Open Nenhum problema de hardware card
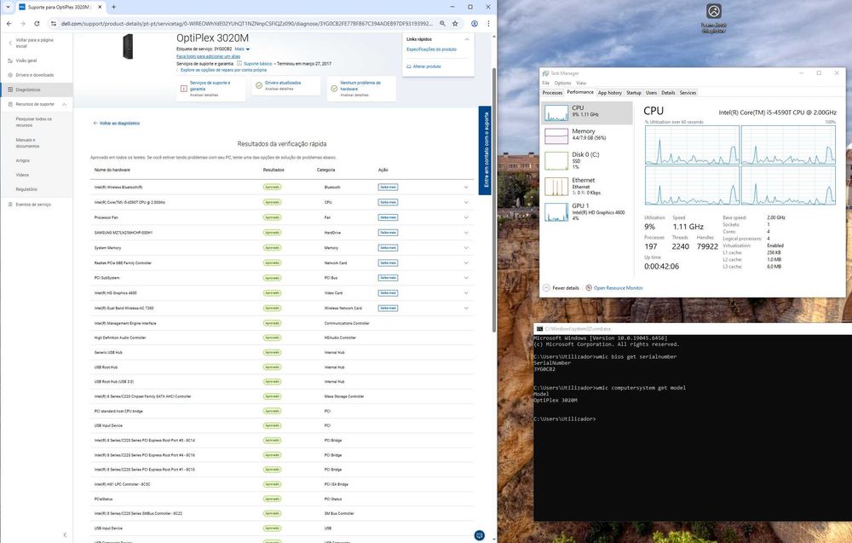 click(361, 89)
